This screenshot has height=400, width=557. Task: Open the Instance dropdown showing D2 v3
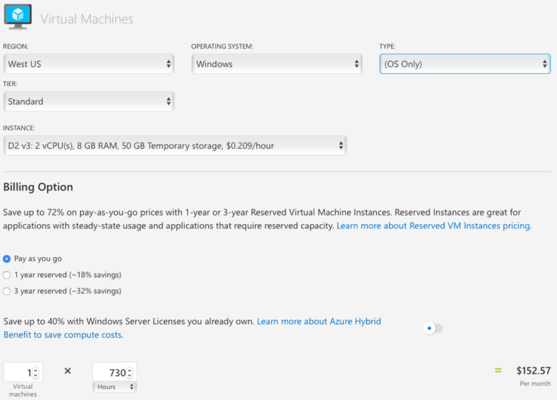(175, 145)
